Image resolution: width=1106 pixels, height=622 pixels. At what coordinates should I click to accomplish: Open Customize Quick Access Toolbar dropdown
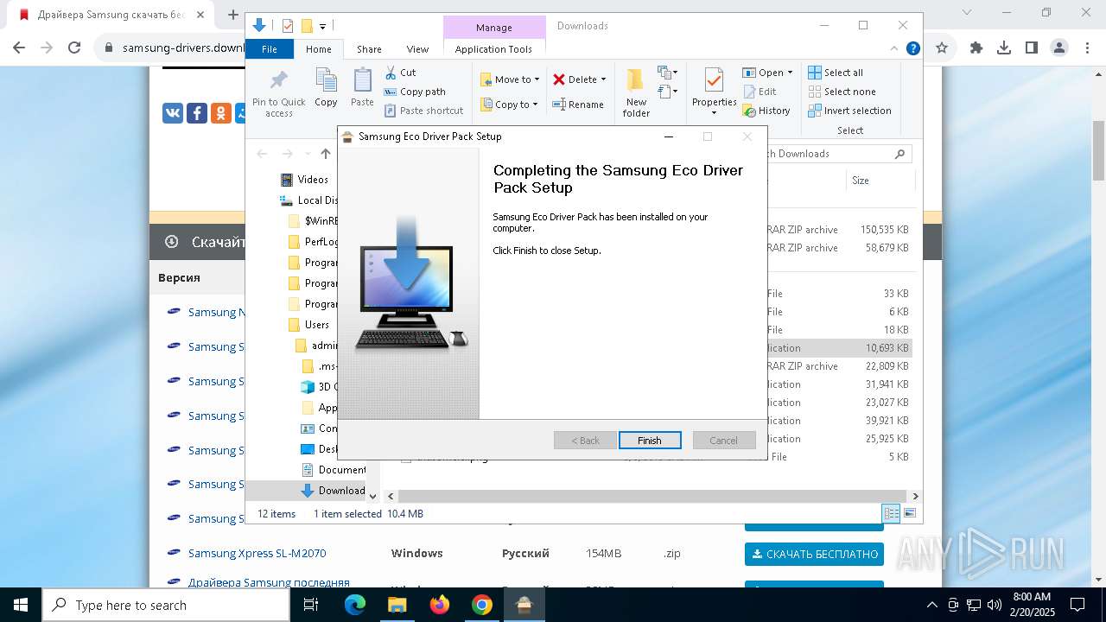pos(322,27)
